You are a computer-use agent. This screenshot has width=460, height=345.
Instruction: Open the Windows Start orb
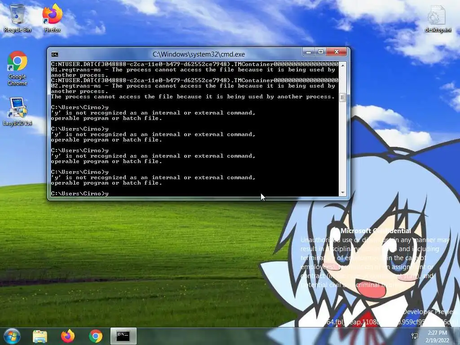[x=12, y=336]
